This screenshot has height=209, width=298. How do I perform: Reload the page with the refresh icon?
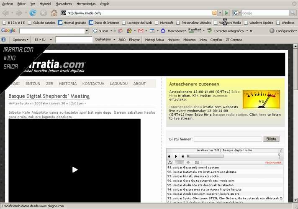(x=33, y=13)
